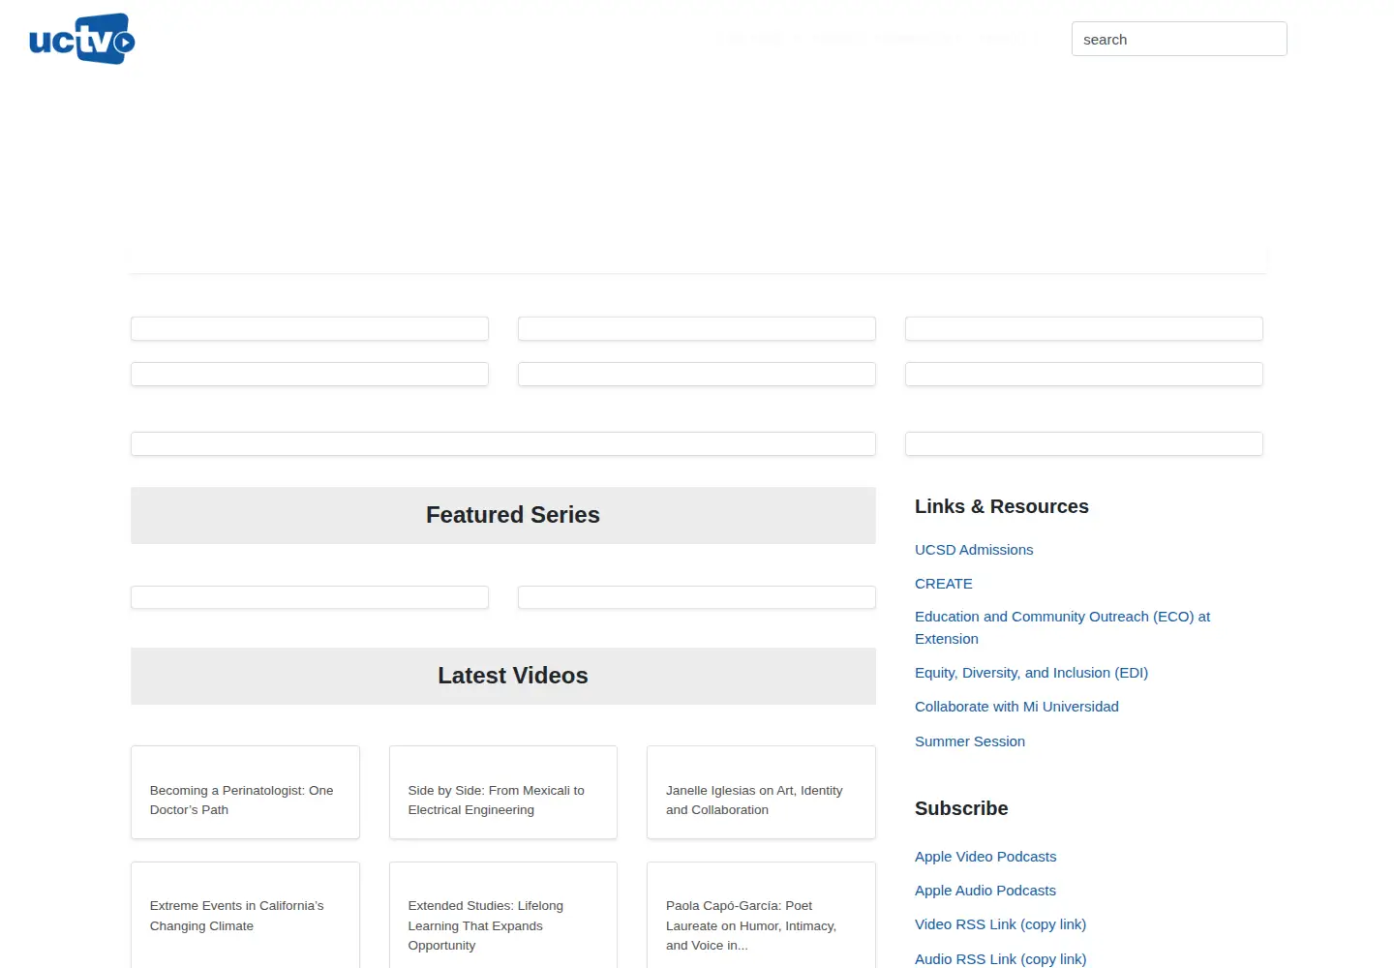Open Education and Community Outreach (ECO) link

[x=1062, y=627]
